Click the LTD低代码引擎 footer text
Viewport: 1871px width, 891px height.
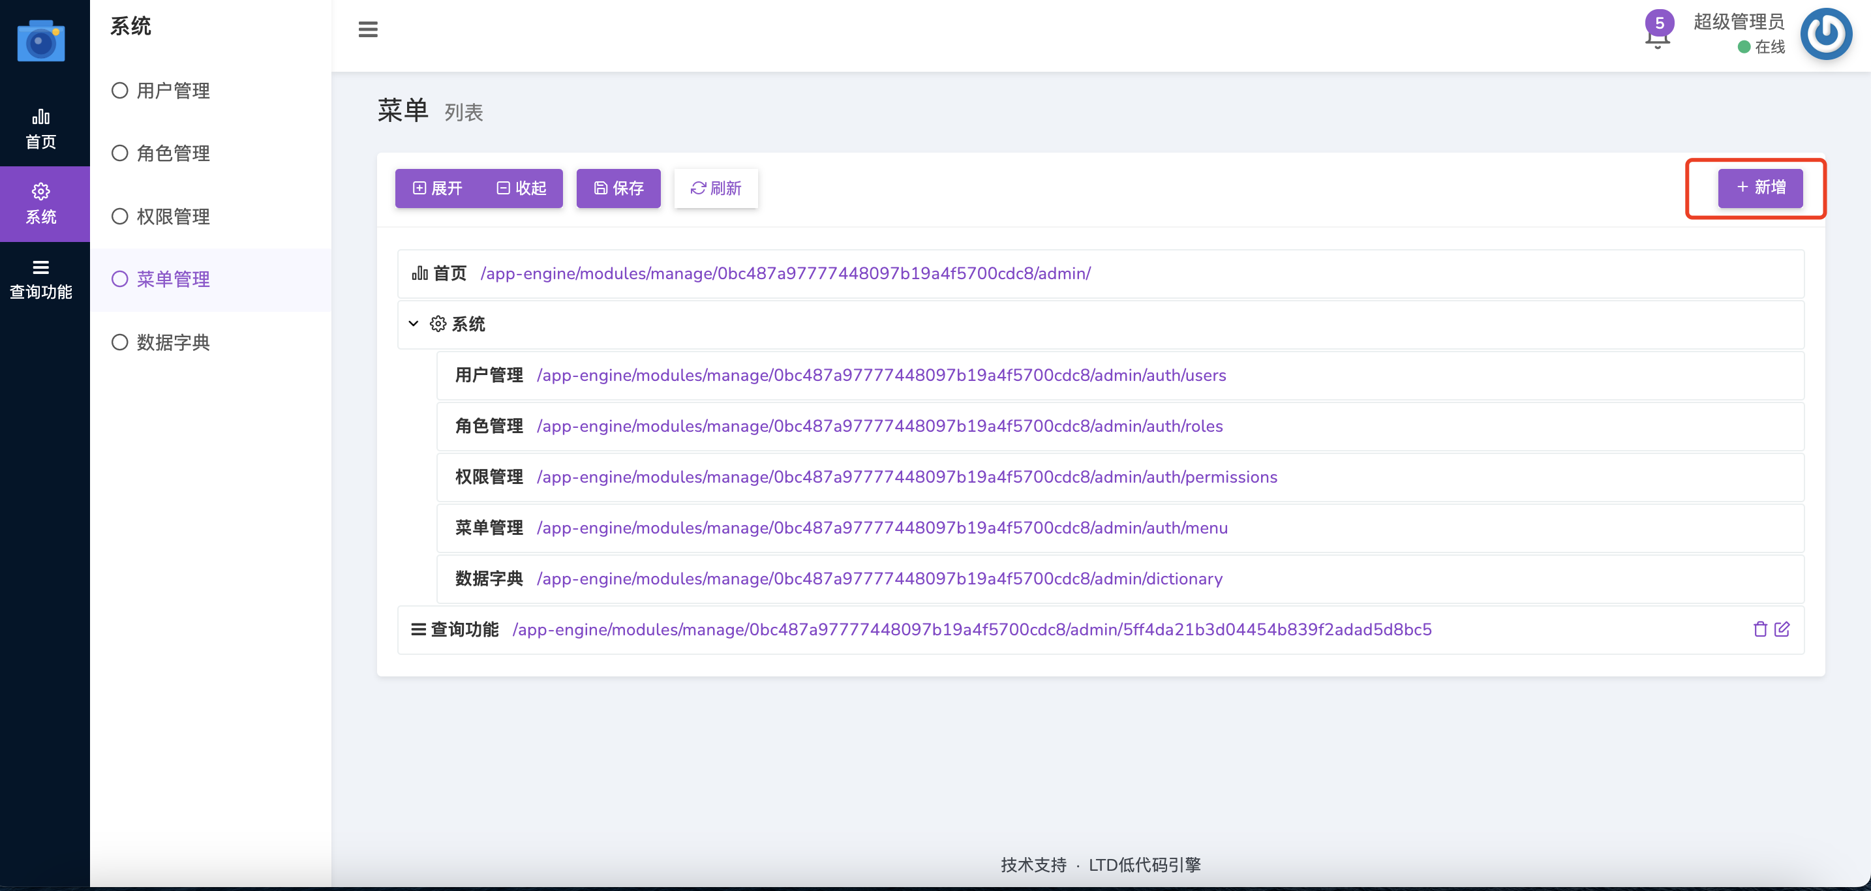(x=1144, y=865)
